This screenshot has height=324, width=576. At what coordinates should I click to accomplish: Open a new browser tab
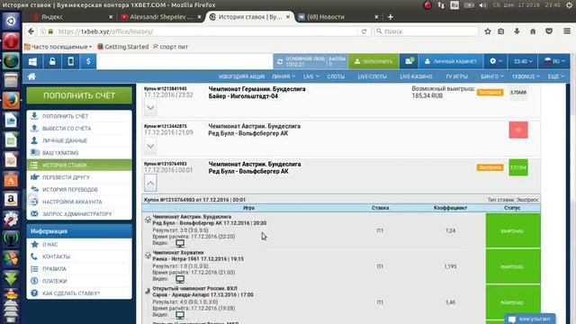pos(390,17)
